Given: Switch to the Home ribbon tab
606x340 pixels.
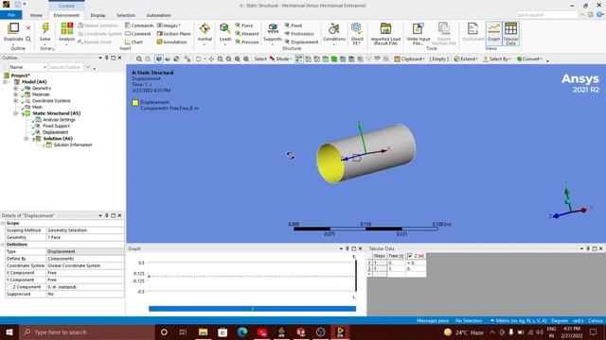Looking at the screenshot, I should point(36,15).
